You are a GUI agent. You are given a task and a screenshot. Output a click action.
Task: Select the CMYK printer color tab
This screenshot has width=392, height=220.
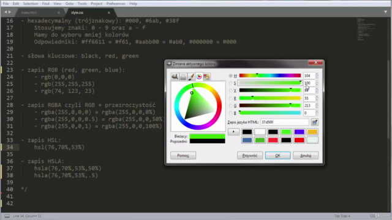[183, 76]
